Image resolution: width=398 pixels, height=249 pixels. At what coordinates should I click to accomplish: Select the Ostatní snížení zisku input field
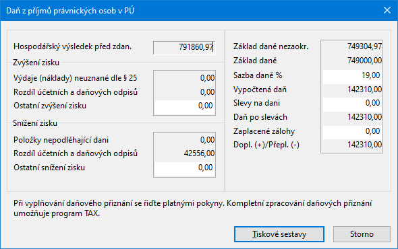click(x=185, y=168)
